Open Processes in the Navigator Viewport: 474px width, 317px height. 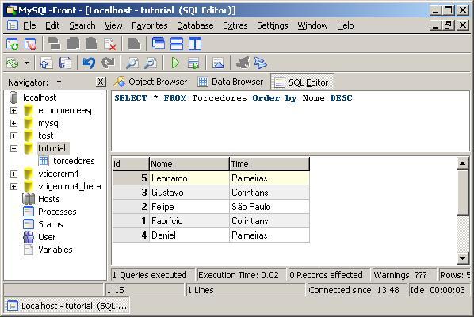point(57,212)
